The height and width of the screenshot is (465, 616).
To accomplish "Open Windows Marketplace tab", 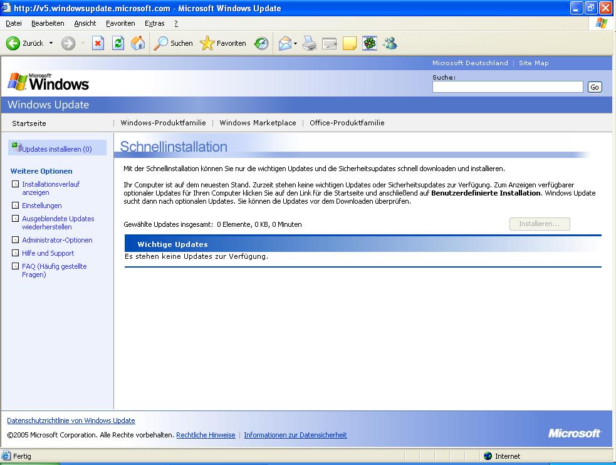I will pyautogui.click(x=258, y=123).
